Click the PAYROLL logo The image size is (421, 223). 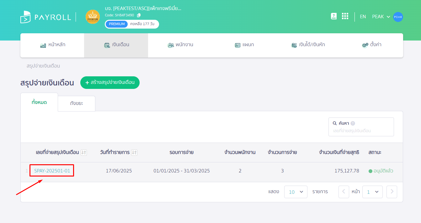pos(45,17)
